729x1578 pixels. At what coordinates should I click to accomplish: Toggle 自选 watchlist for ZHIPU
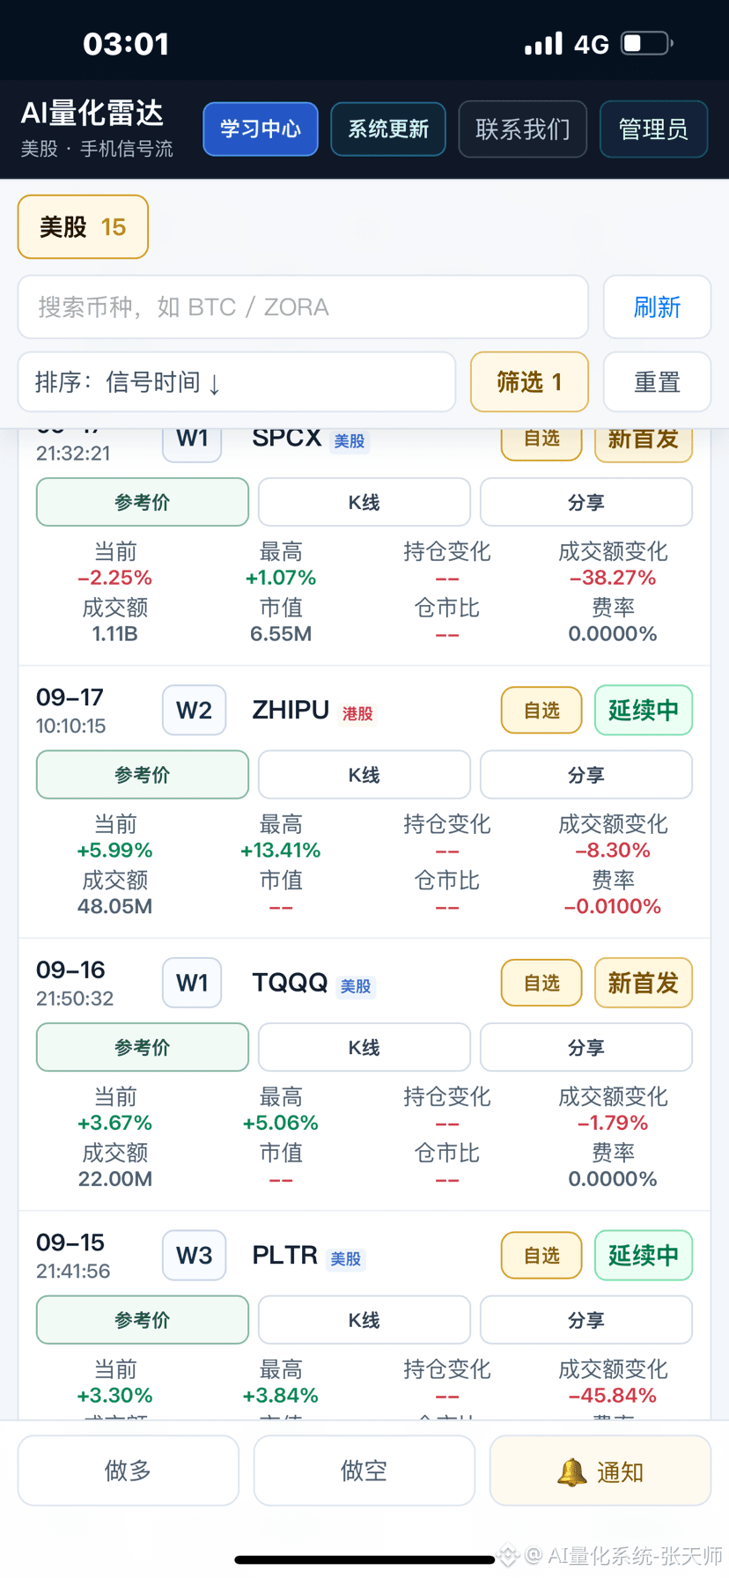click(541, 711)
